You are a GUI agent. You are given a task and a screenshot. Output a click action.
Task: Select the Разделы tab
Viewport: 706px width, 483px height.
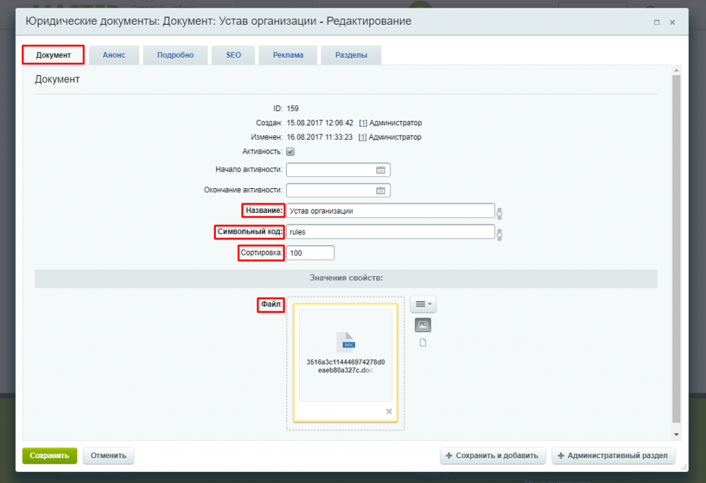coord(351,55)
